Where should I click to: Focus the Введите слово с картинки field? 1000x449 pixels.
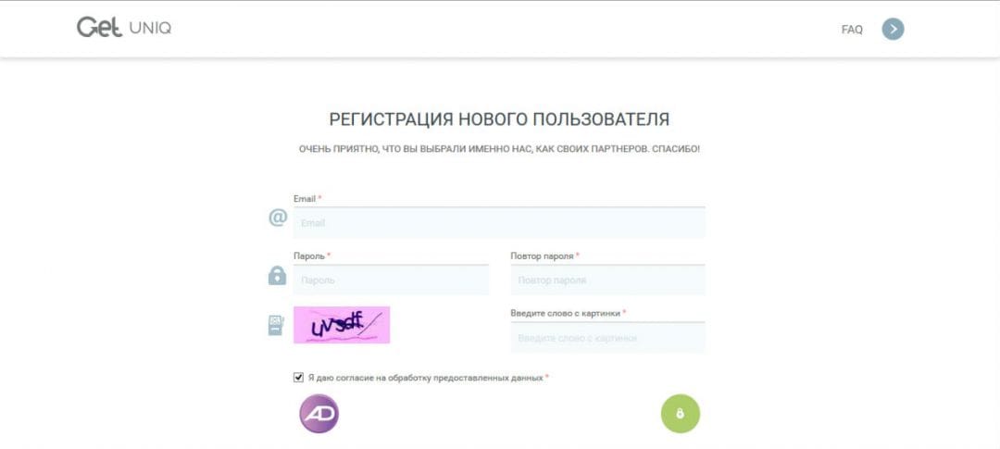[x=607, y=337]
